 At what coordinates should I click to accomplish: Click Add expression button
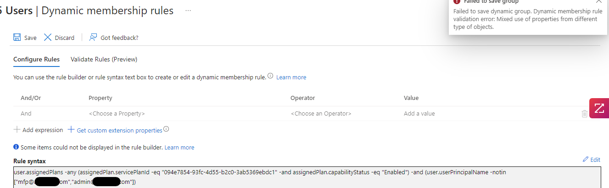(x=38, y=130)
